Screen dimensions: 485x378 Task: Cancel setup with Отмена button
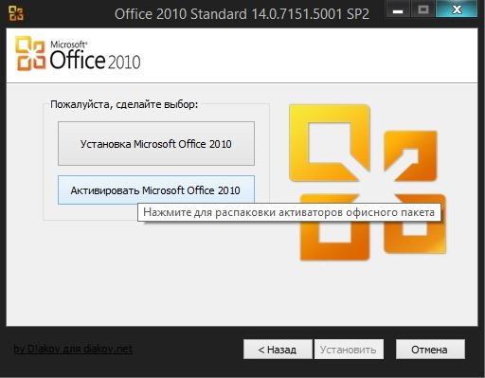pyautogui.click(x=430, y=350)
